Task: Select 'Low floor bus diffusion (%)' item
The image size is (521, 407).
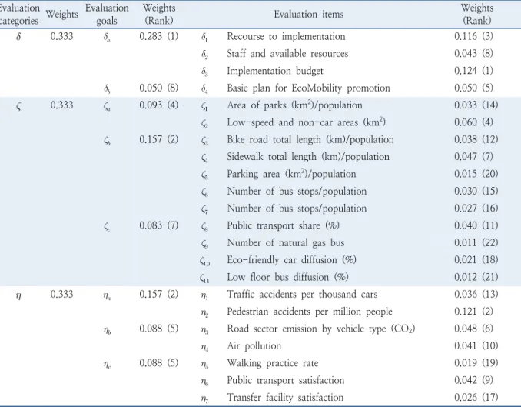Action: 287,277
